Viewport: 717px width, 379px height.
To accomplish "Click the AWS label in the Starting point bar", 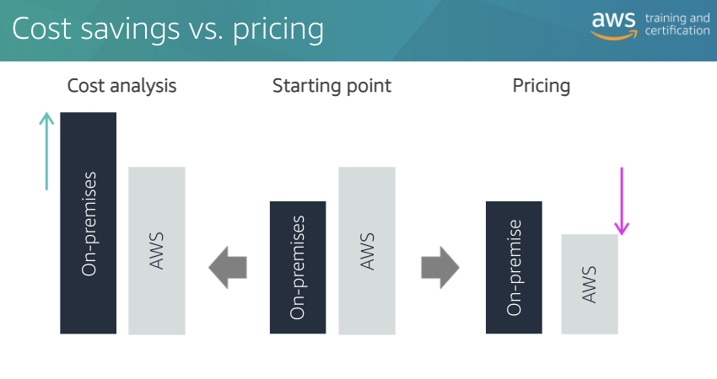I will pos(367,252).
